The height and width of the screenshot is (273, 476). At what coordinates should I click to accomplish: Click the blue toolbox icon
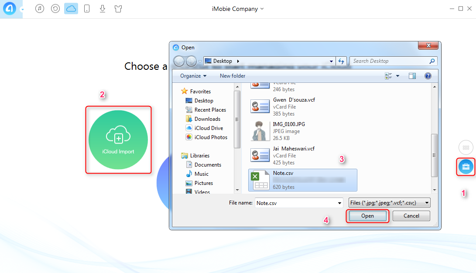[466, 167]
